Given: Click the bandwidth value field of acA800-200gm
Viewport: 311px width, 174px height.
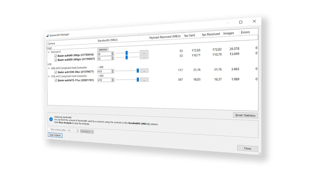Looking at the screenshot, I should [104, 58].
